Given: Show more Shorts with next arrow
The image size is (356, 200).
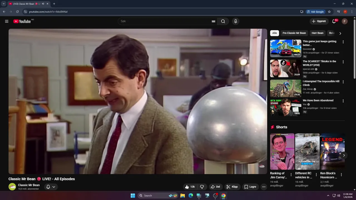Looking at the screenshot, I should 344,155.
